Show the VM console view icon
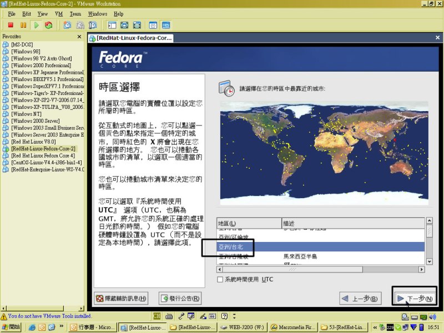Viewport: 444px width, 333px height. [166, 25]
